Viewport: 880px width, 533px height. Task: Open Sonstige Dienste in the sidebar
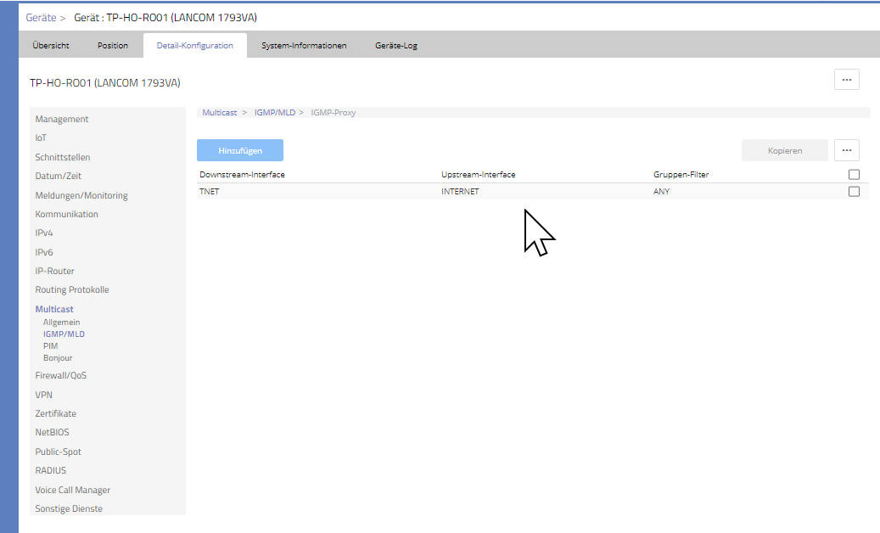point(69,508)
